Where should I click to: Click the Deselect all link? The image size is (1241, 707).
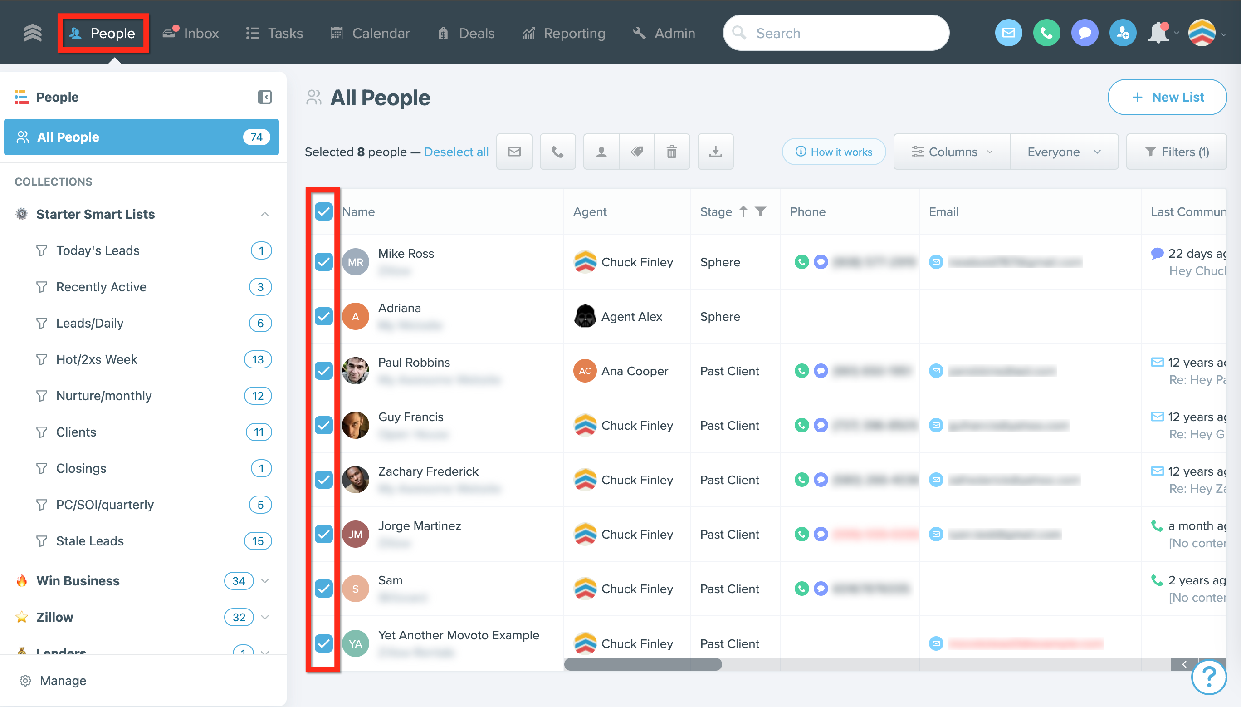click(x=456, y=152)
